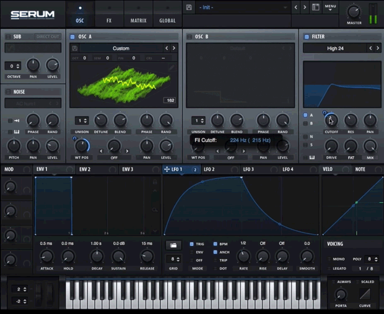Enable MONO voicing
384x314 pixels.
[329, 259]
